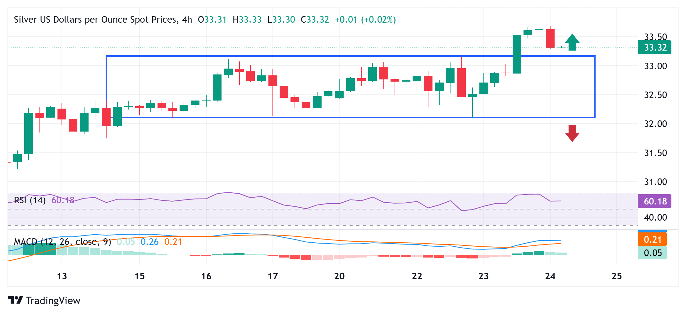Click the date label 25 on time axis
Image resolution: width=686 pixels, height=314 pixels.
tap(617, 276)
